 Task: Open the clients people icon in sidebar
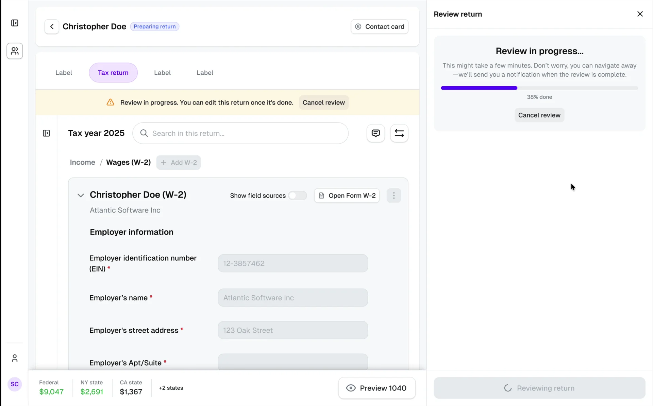[15, 51]
